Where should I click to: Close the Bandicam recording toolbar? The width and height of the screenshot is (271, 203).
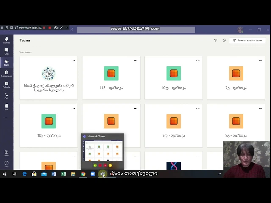tap(67, 27)
